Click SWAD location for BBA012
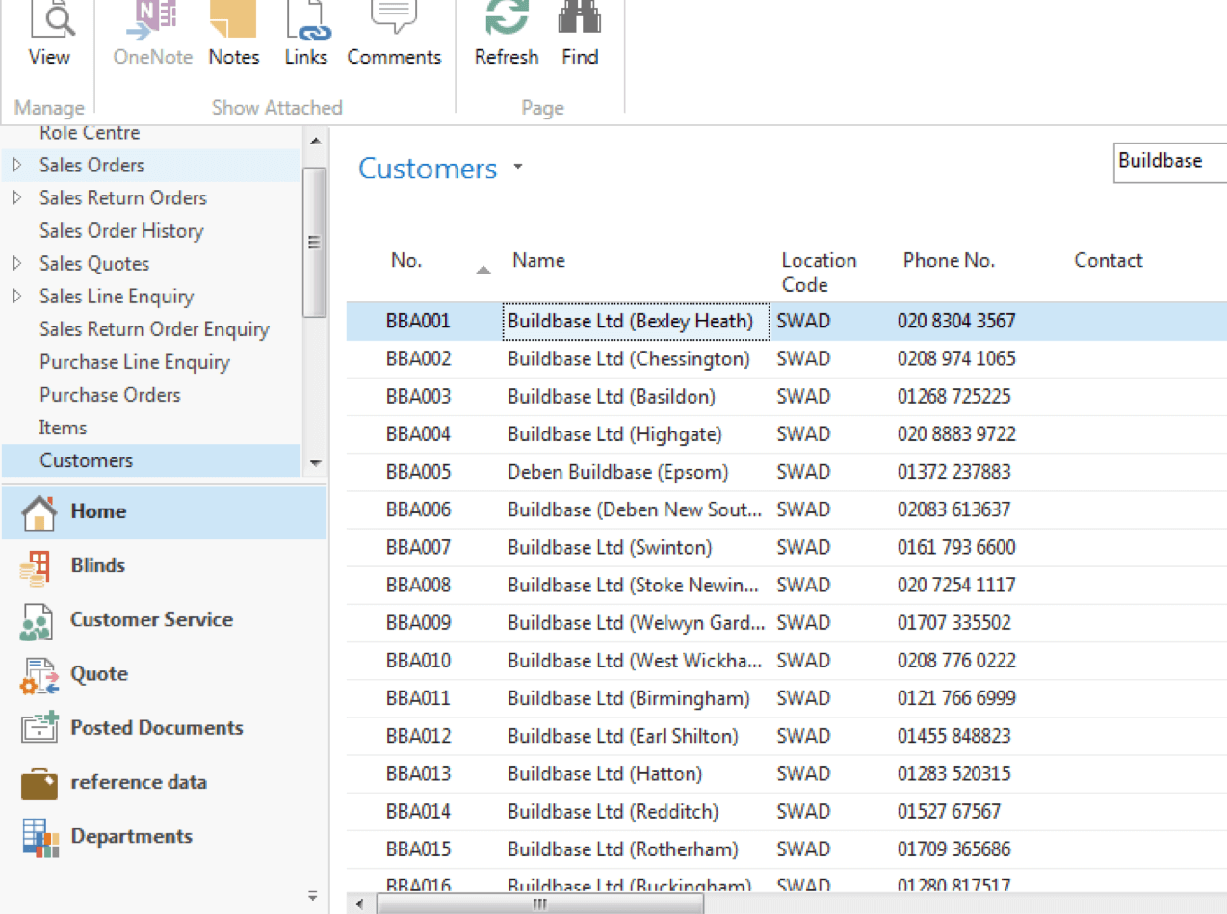 pos(803,736)
